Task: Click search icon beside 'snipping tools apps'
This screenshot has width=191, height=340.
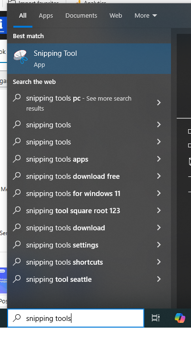Action: pyautogui.click(x=17, y=159)
